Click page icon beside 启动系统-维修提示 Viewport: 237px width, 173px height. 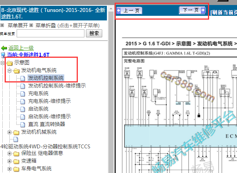(23, 117)
